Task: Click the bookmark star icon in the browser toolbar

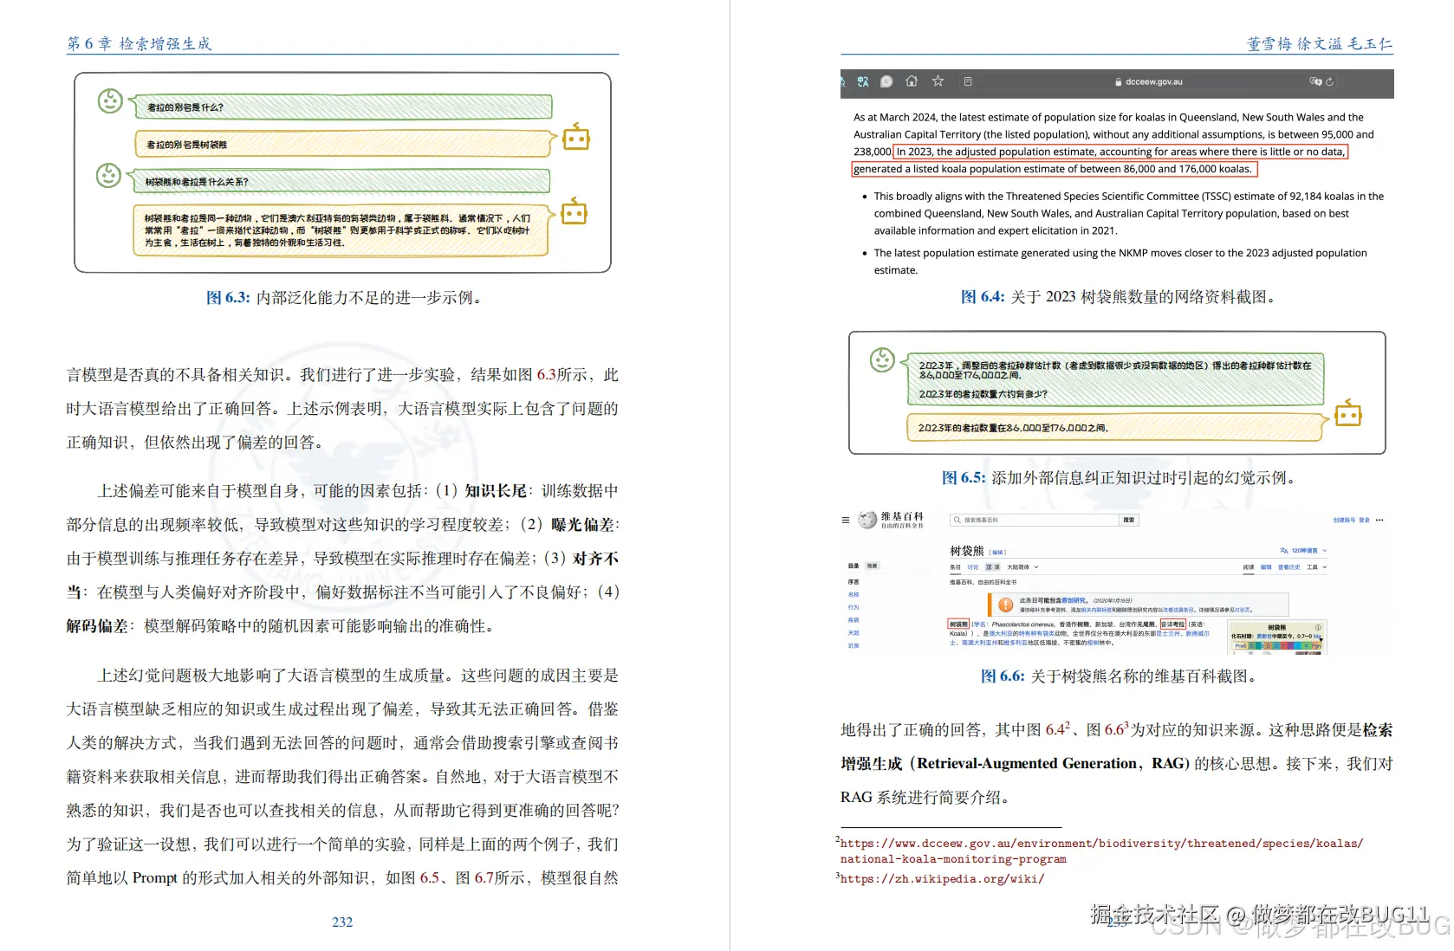Action: 938,81
